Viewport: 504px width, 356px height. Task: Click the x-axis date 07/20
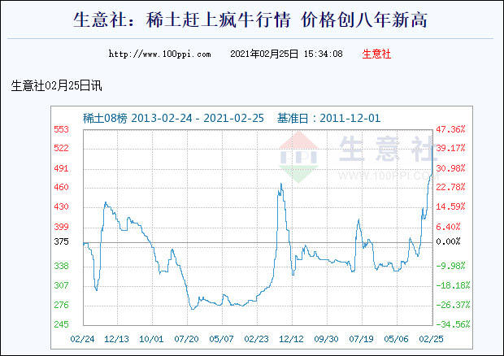coord(186,339)
